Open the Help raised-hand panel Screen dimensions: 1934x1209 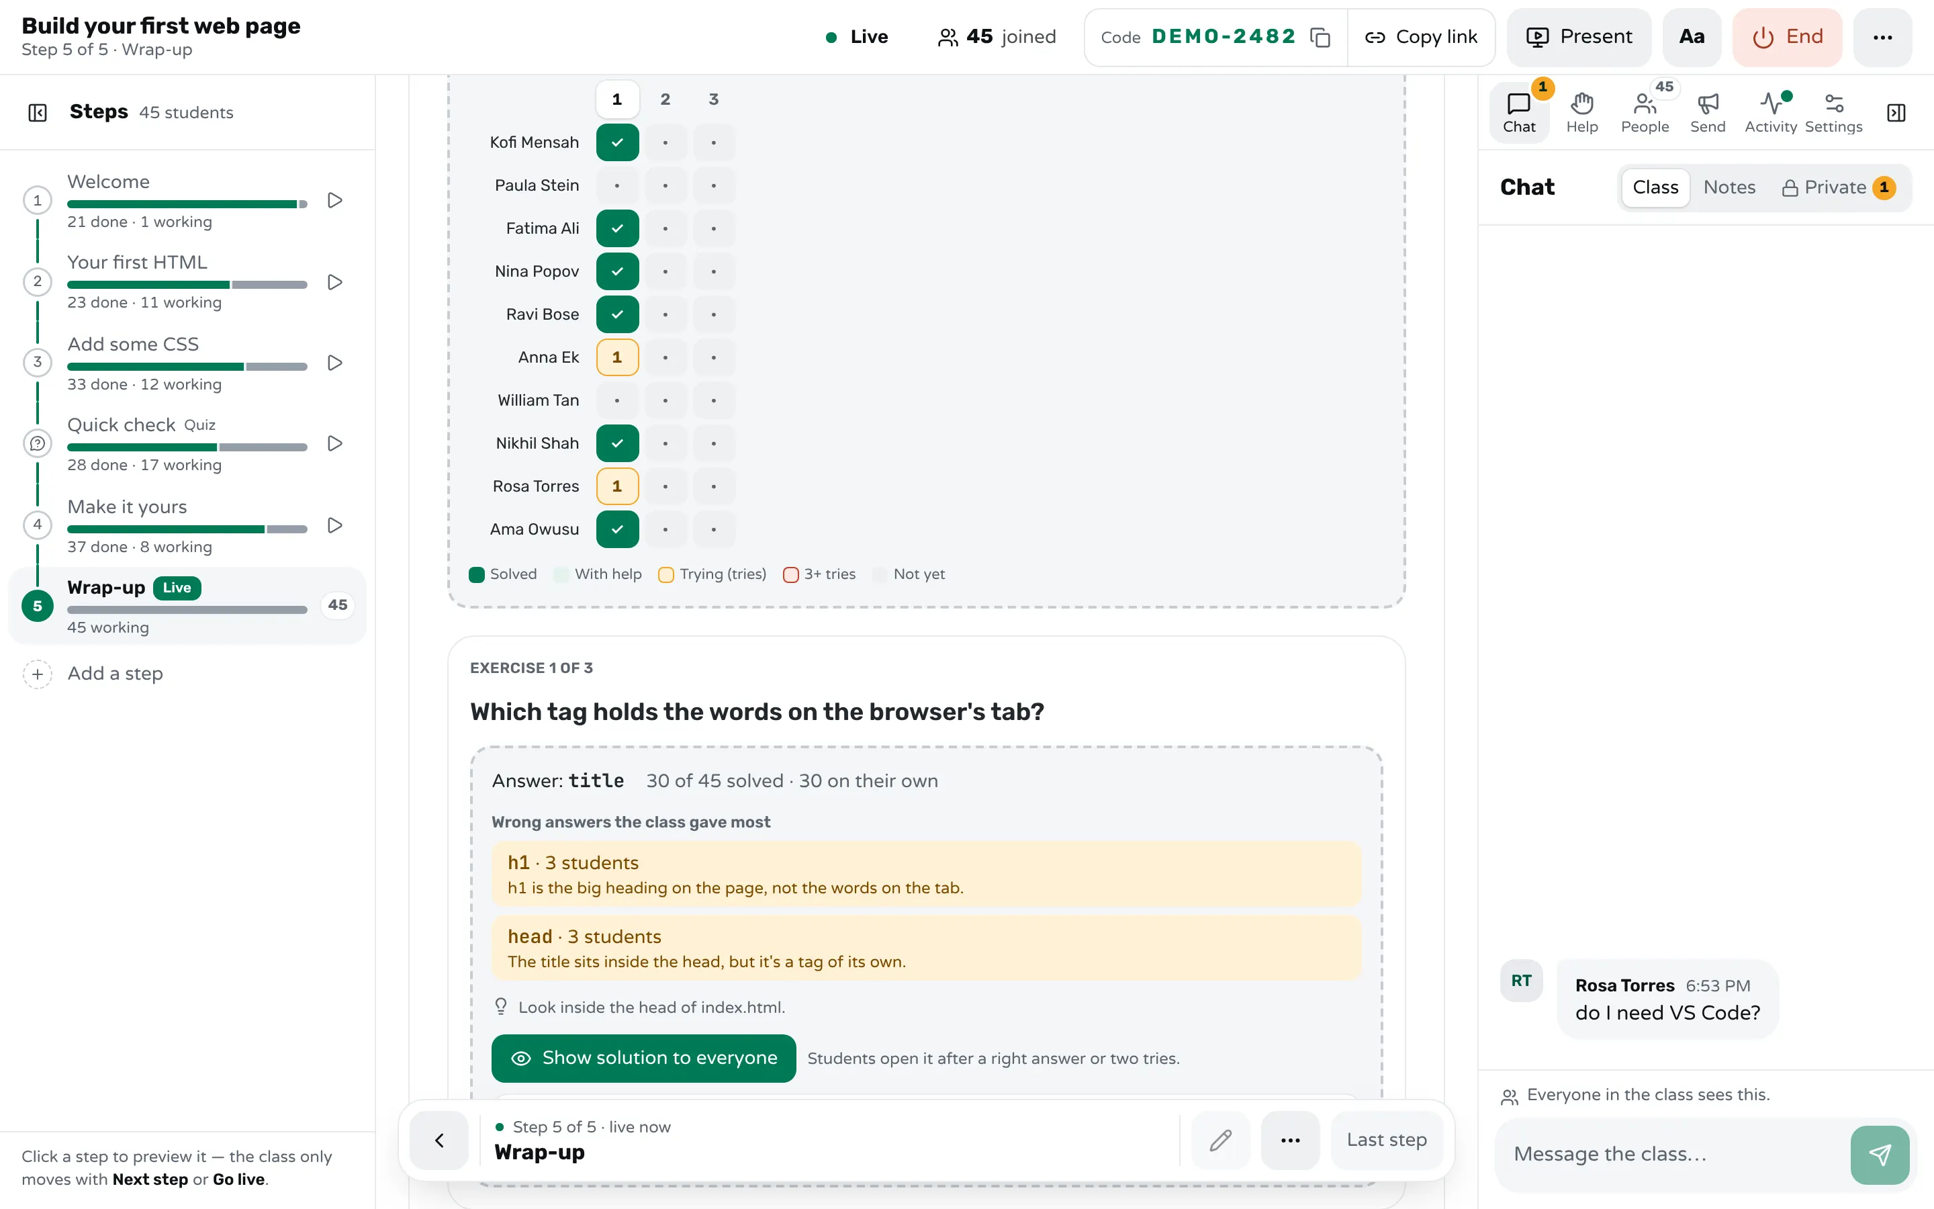(x=1581, y=113)
